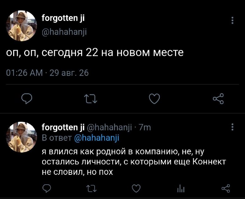View analytics bar-chart icon on reply tweet

pos(181,188)
